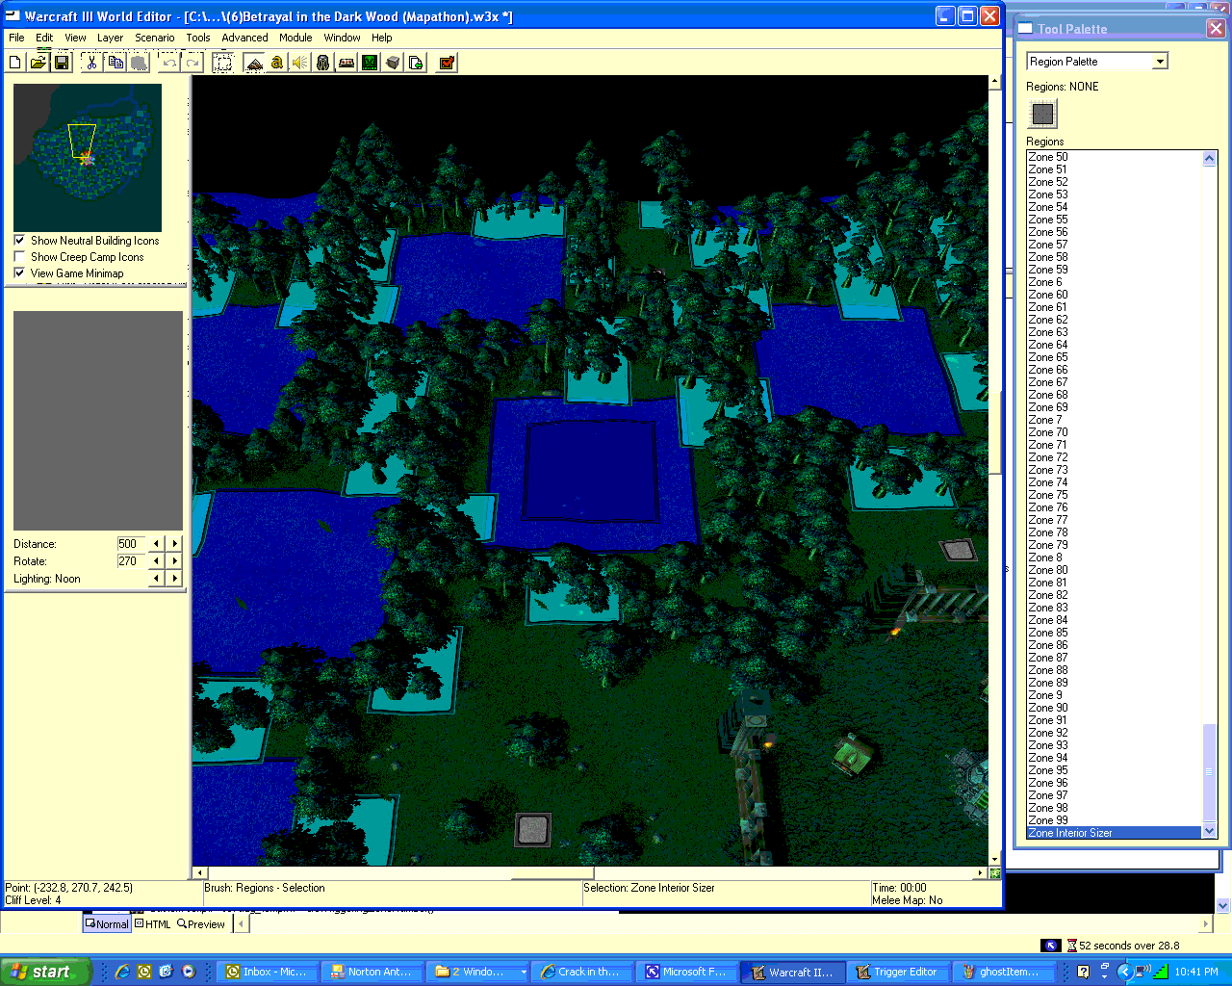
Task: Click Regions list scrollbar down arrow
Action: (1210, 831)
